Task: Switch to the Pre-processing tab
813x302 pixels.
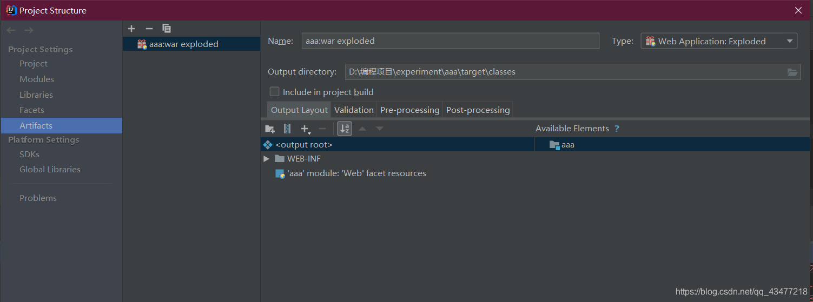Action: [409, 110]
